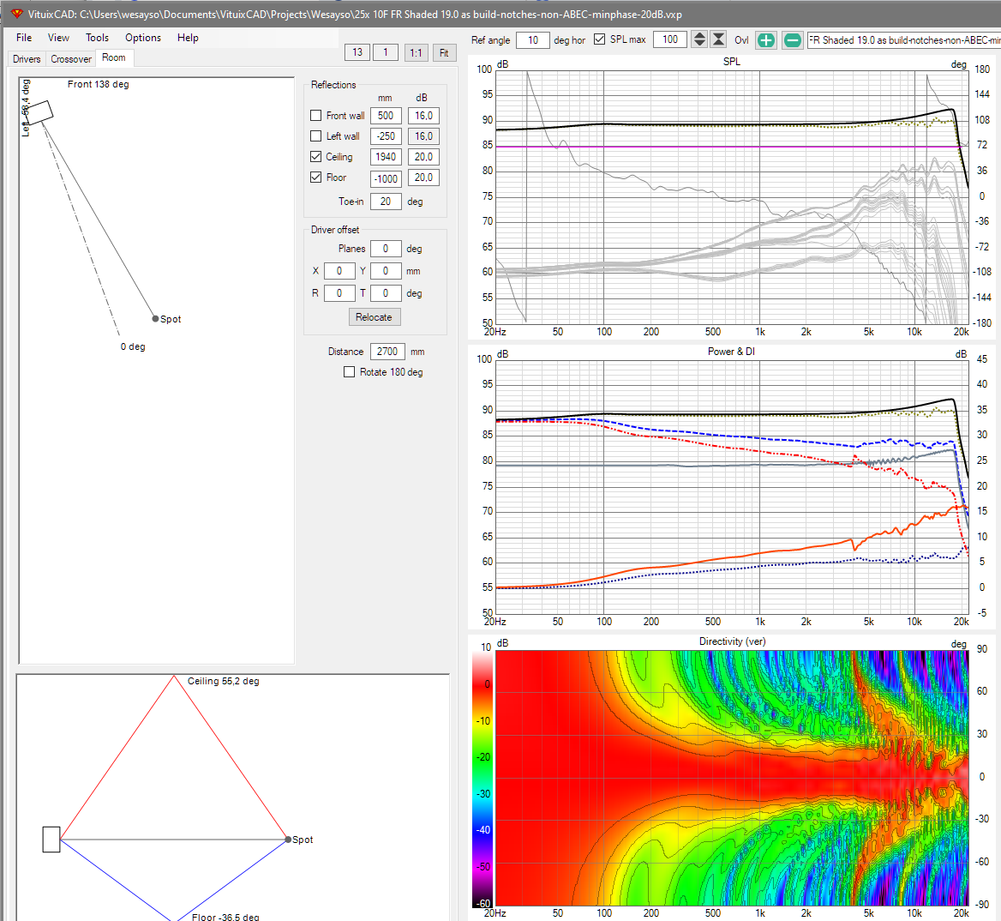1001x921 pixels.
Task: Edit the Planes degree field
Action: [x=386, y=249]
